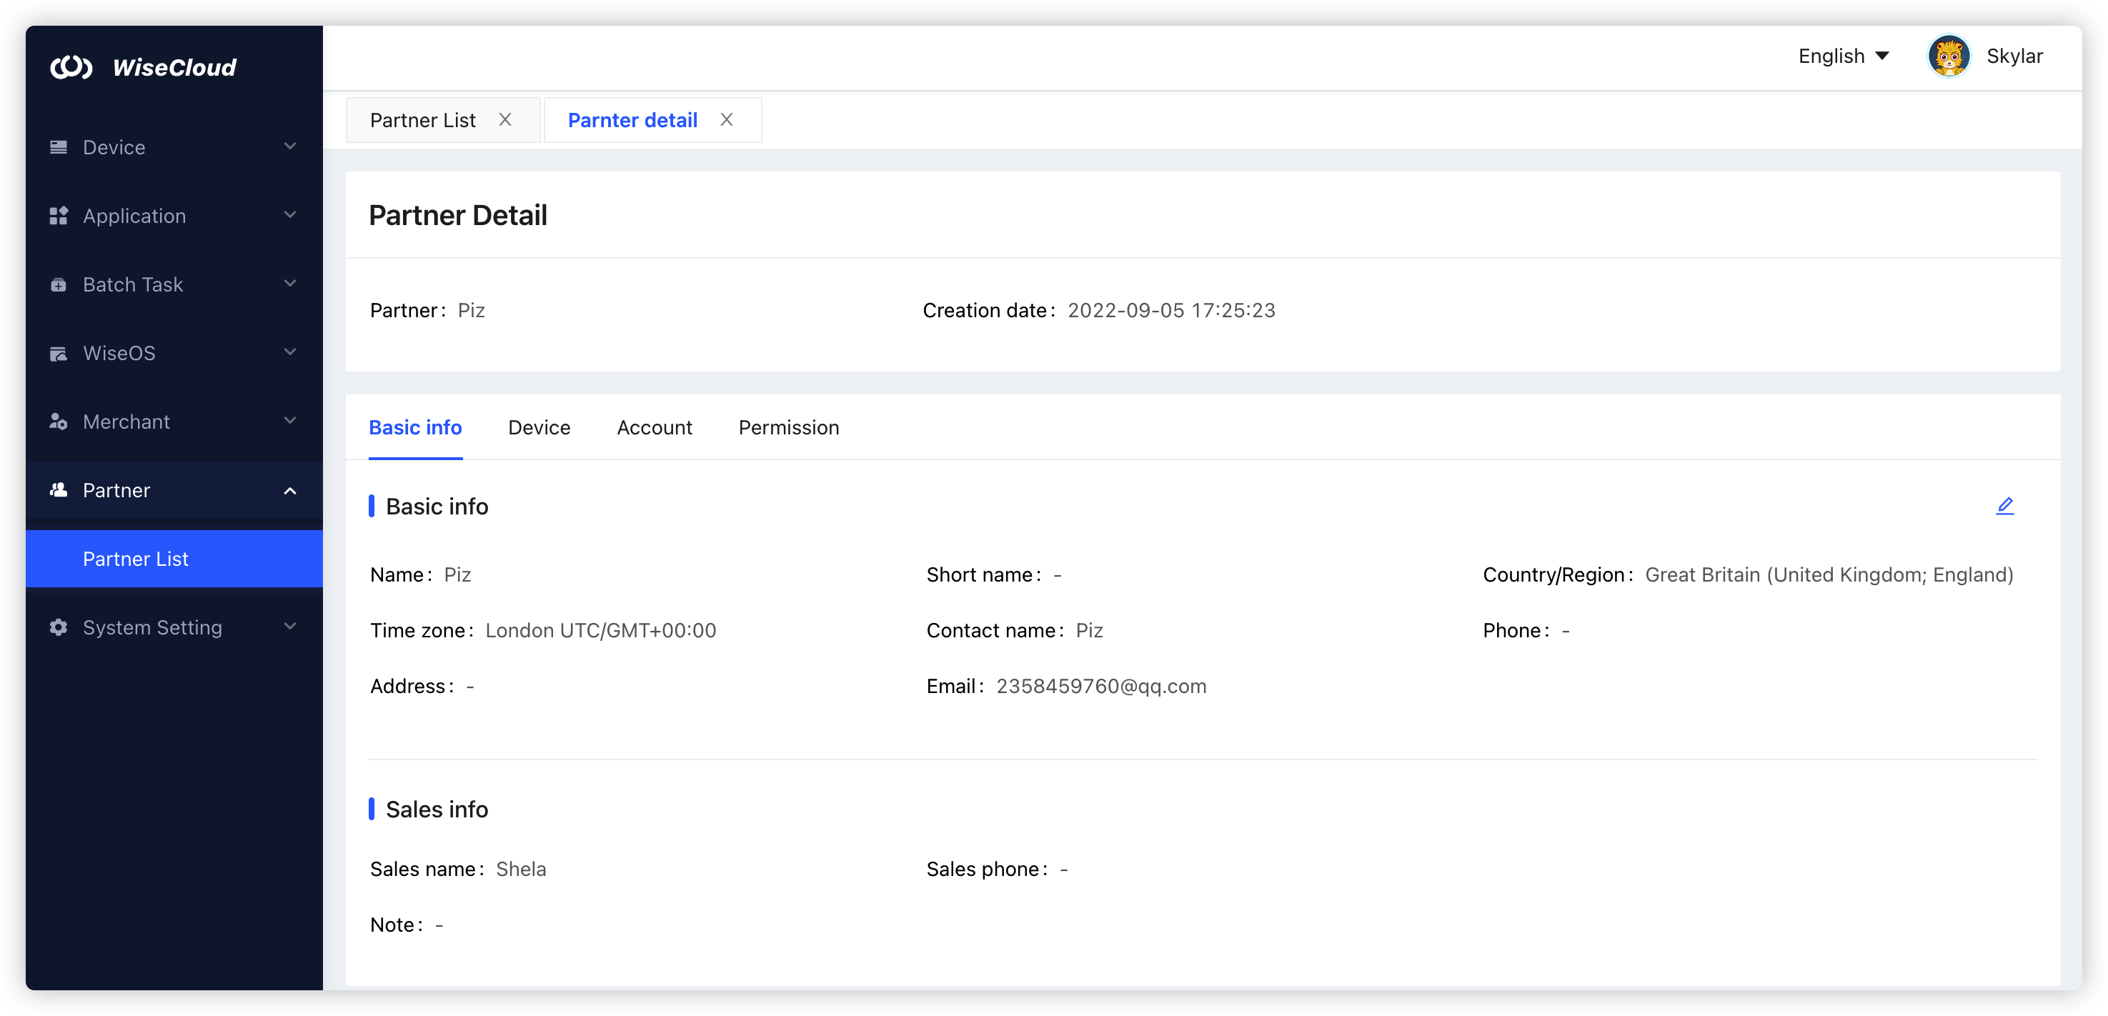
Task: Expand the Merchant menu chevron
Action: tap(289, 422)
